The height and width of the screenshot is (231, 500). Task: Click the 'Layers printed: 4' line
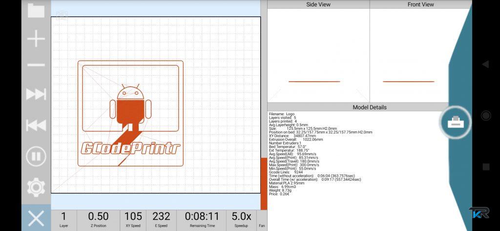(x=283, y=121)
